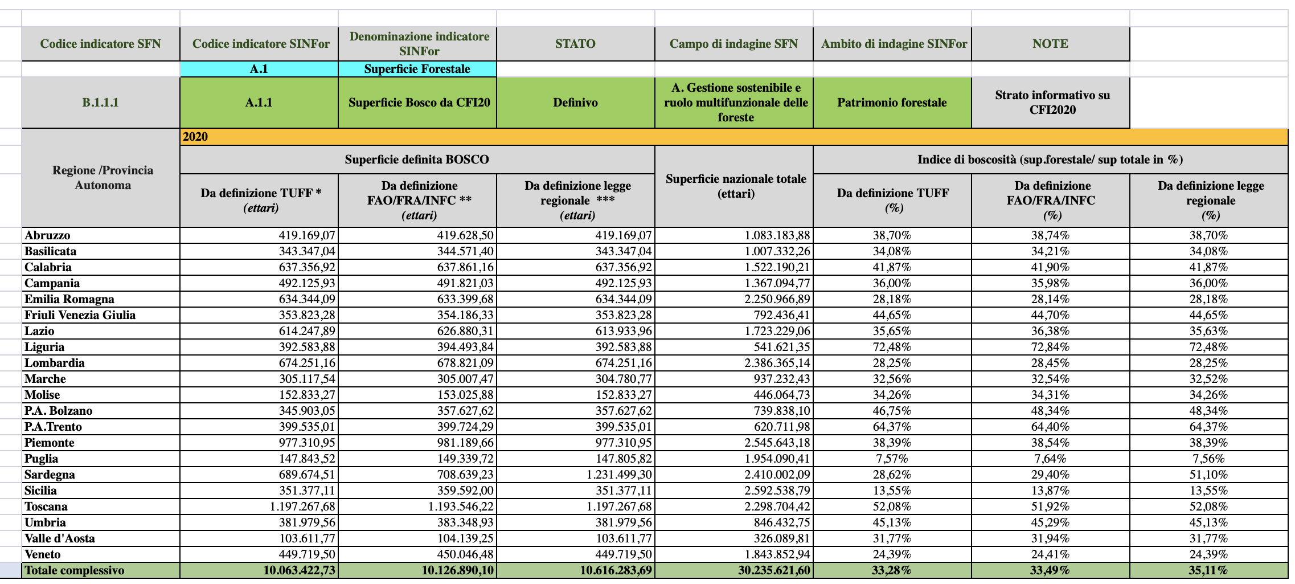Select the total national surface 30.235.621,60
Screen dimensions: 1295x584
(x=734, y=570)
